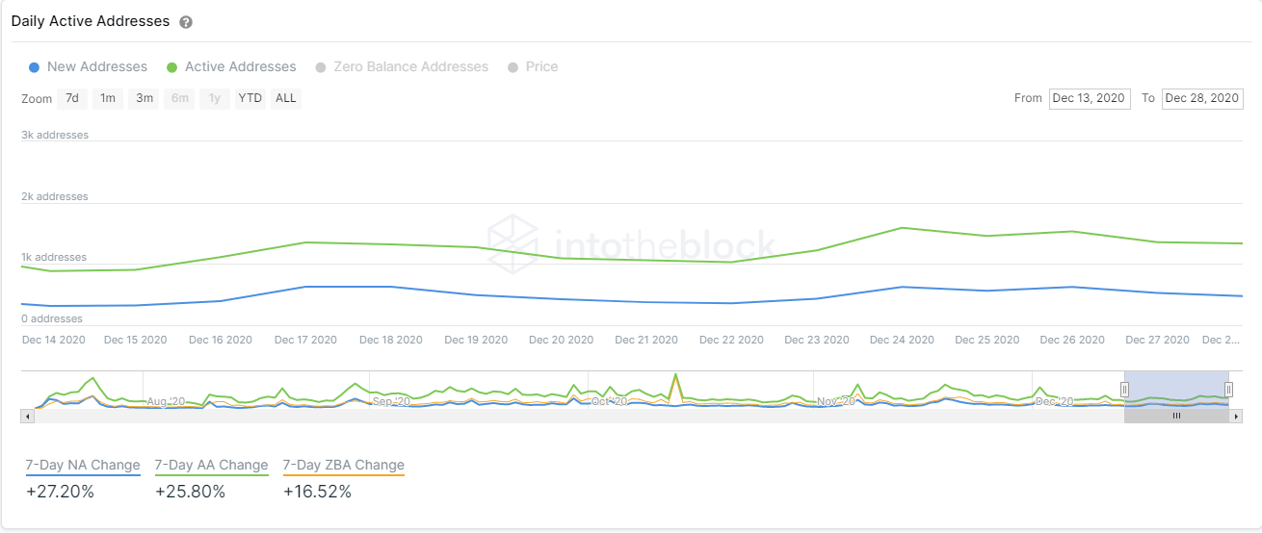The image size is (1262, 533).
Task: Select the 7-Day AA Change tab
Action: [211, 466]
